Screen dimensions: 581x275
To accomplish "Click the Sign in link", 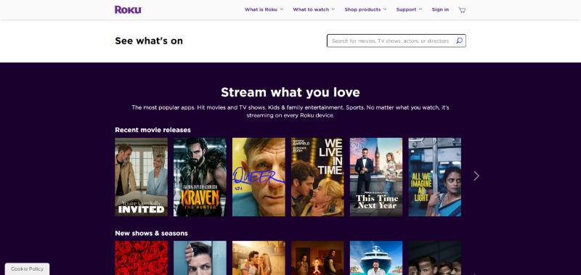I will (440, 9).
